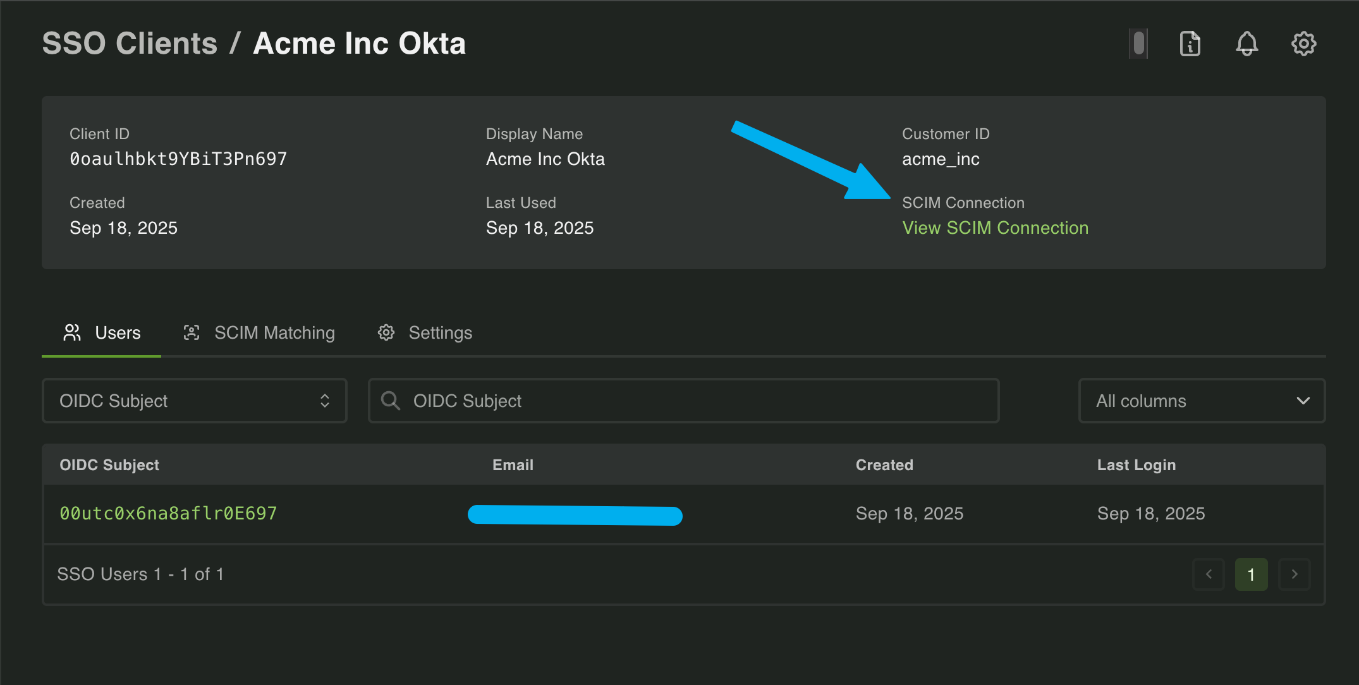Click the Users tab people icon

coord(71,332)
